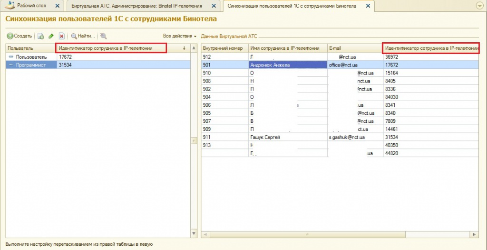Select internal number 912 cell
Viewport: 487px width, 250px height.
point(225,57)
